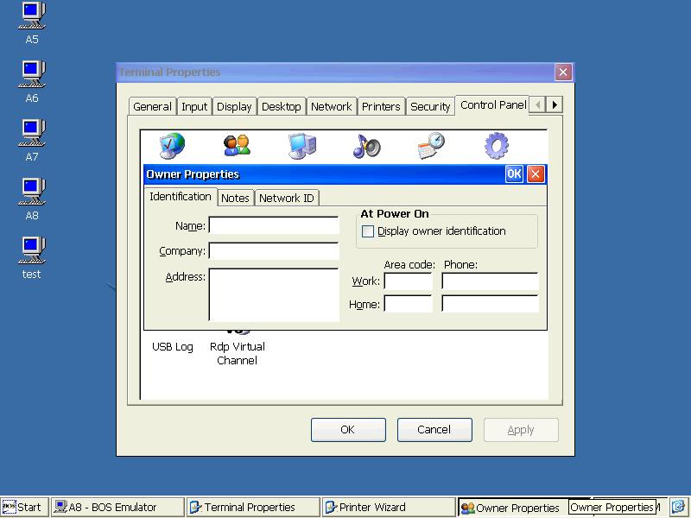Switch to the Notes tab
This screenshot has width=691, height=518.
[x=235, y=199]
